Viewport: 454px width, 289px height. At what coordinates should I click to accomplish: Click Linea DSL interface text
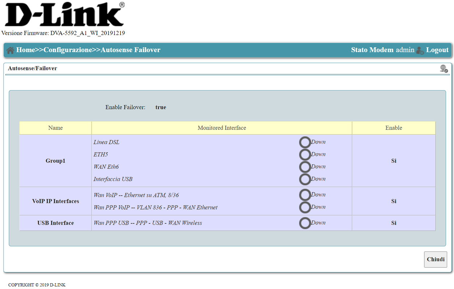106,142
